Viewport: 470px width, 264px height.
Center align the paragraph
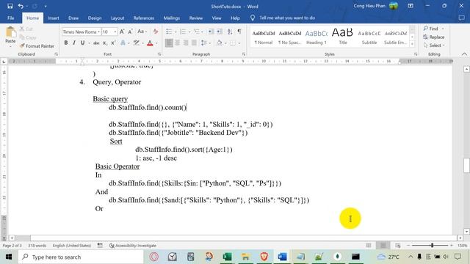coord(178,43)
